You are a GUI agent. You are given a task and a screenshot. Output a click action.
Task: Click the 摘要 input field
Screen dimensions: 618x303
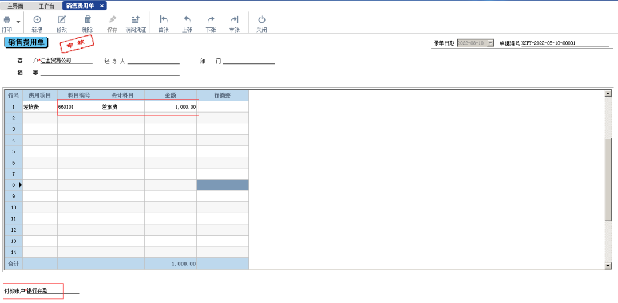[110, 73]
